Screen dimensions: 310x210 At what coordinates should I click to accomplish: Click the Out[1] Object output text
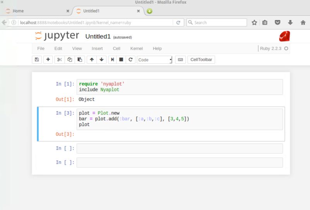[x=86, y=99]
